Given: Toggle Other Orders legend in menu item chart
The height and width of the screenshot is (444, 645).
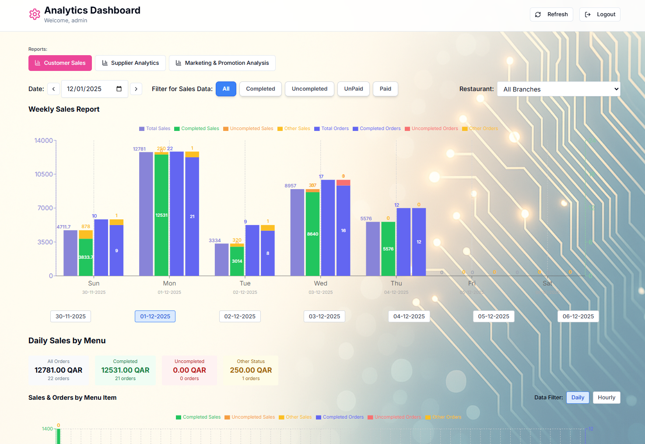Looking at the screenshot, I should click(443, 417).
